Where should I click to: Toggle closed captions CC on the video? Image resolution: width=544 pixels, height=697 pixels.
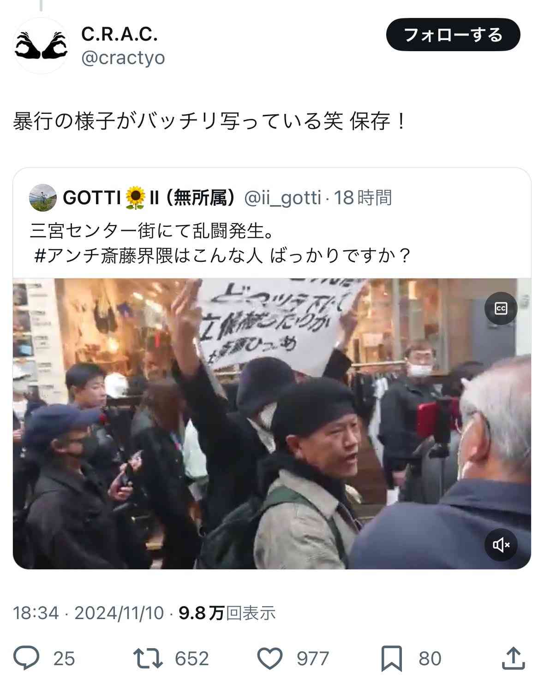point(501,308)
